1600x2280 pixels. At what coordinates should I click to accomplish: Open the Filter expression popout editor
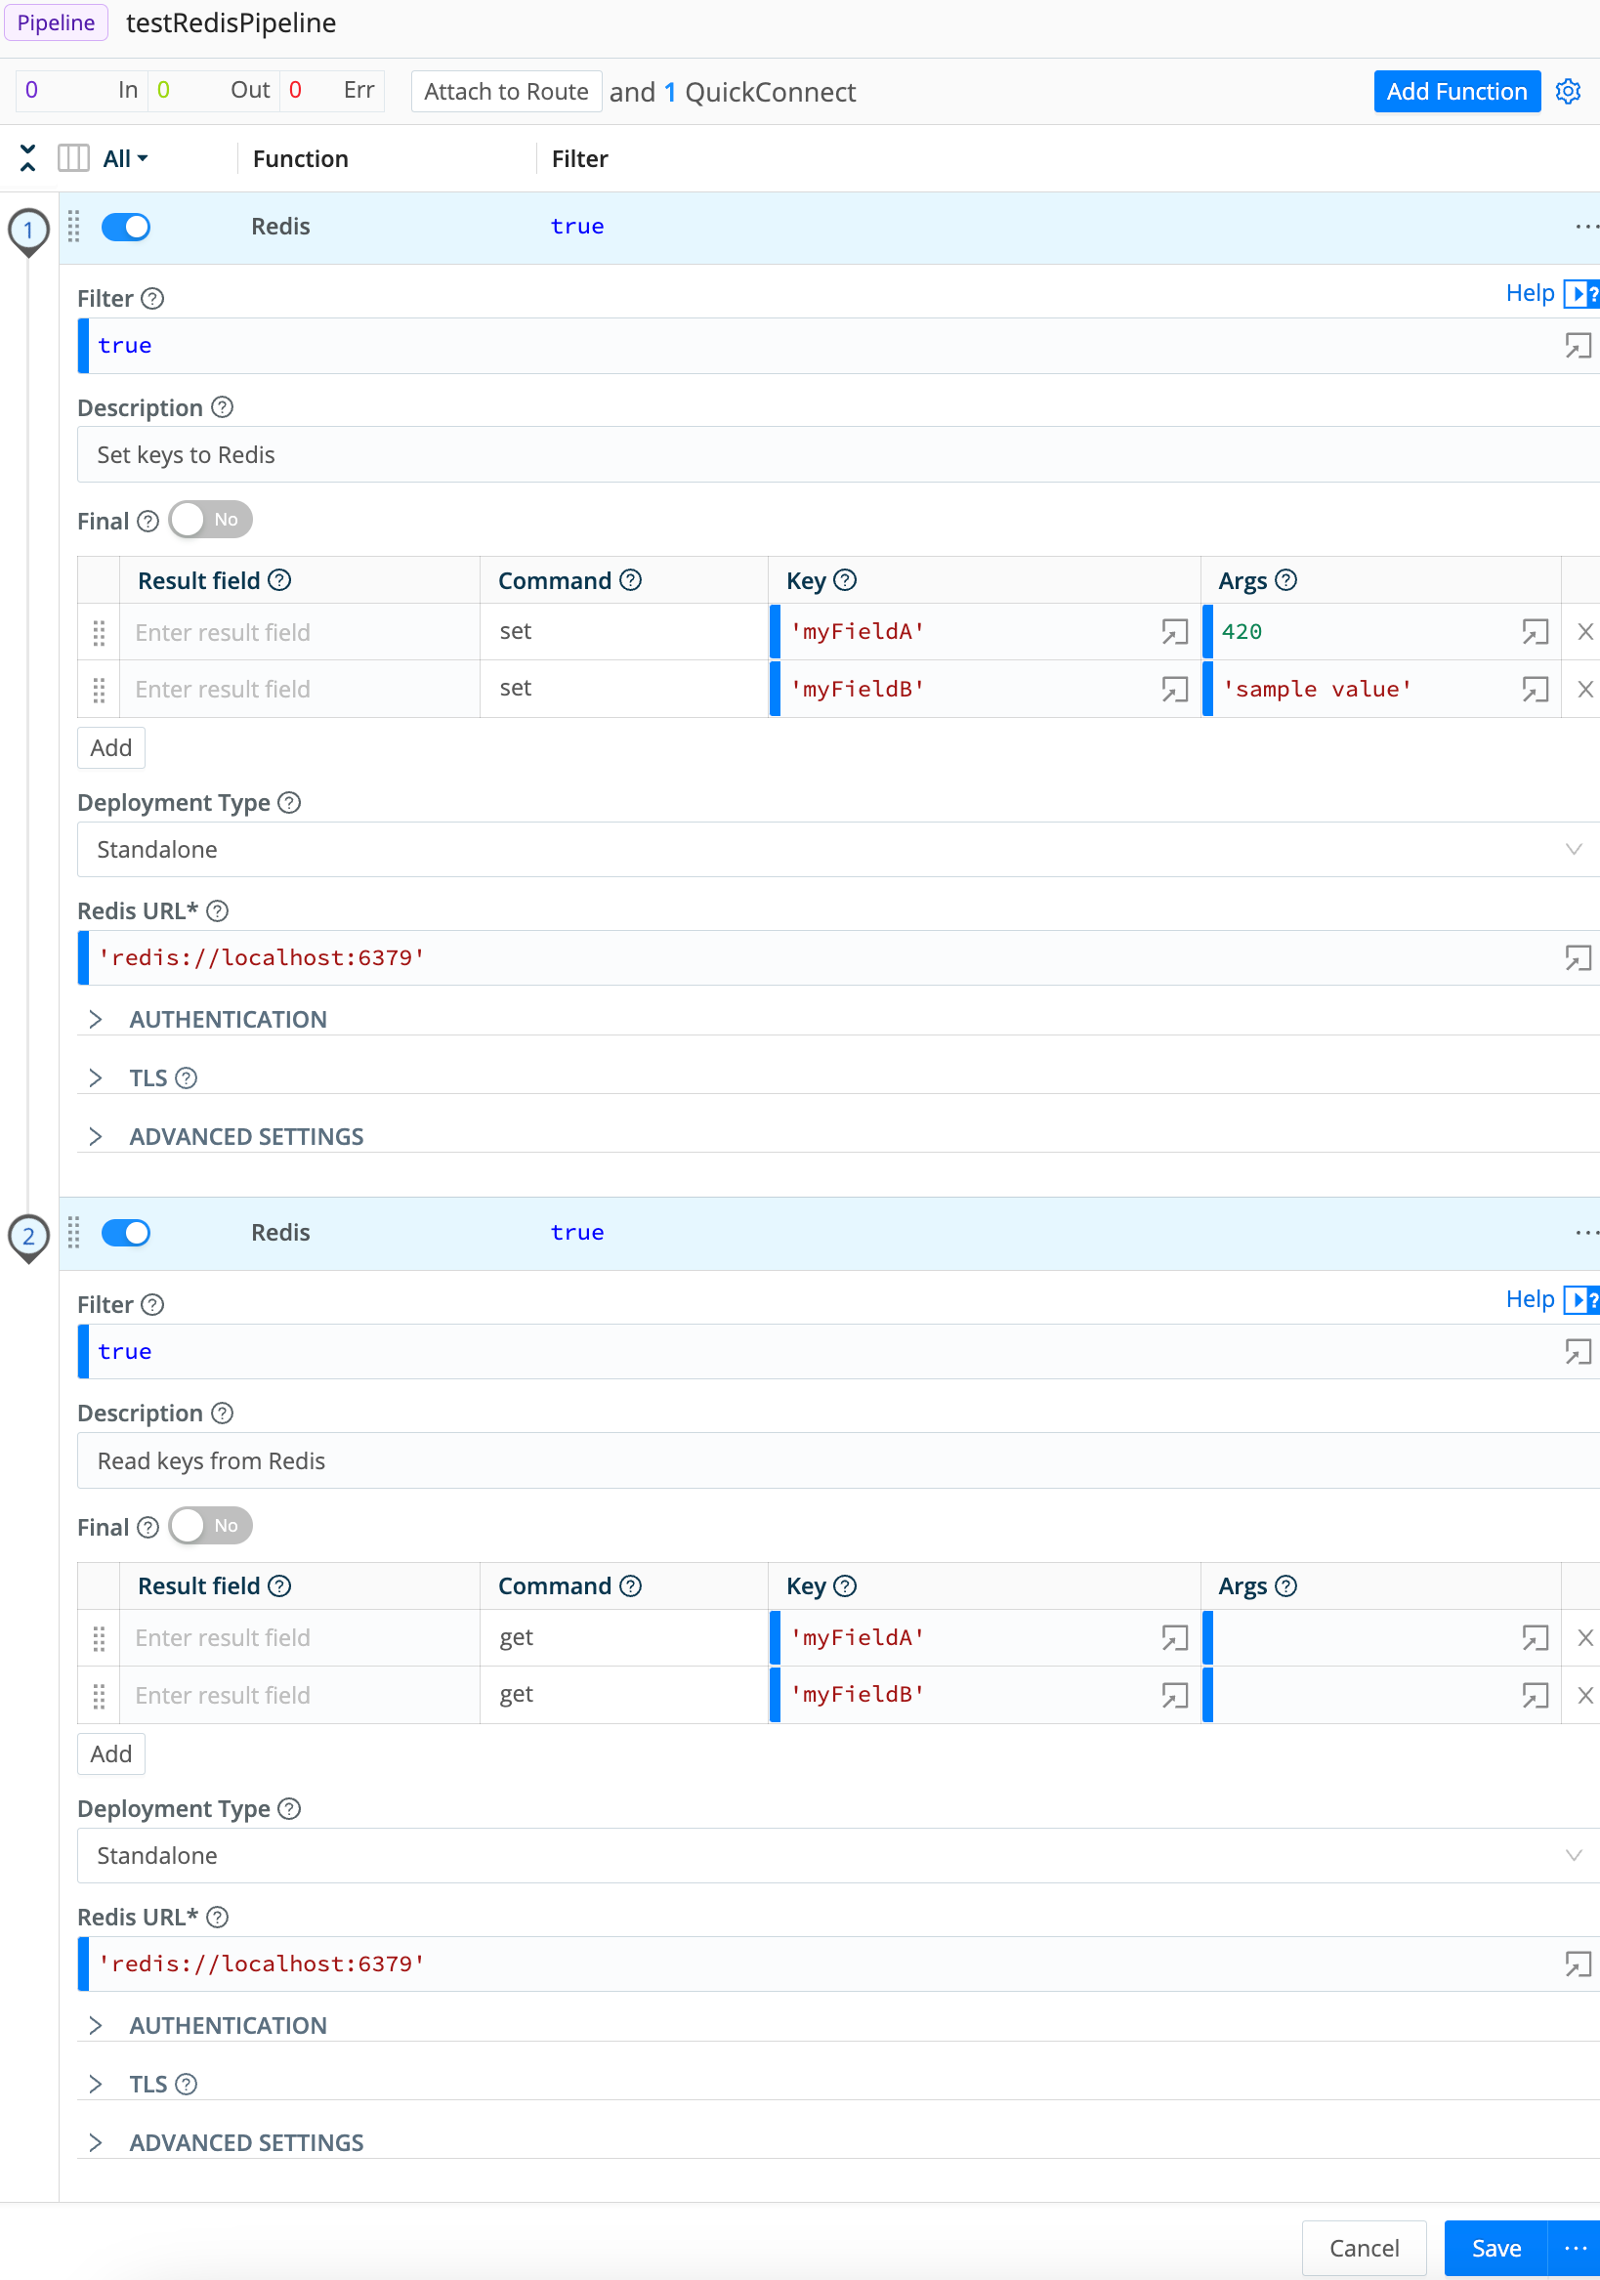1577,346
